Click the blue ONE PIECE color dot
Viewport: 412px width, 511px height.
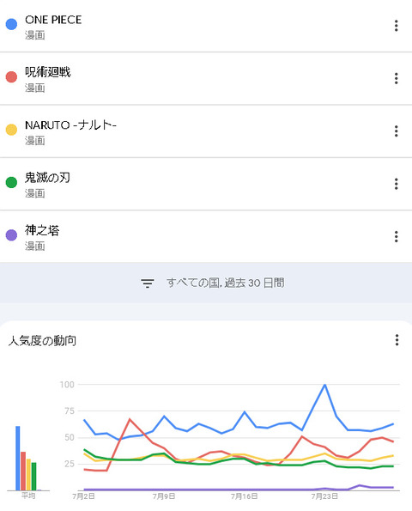click(x=11, y=24)
